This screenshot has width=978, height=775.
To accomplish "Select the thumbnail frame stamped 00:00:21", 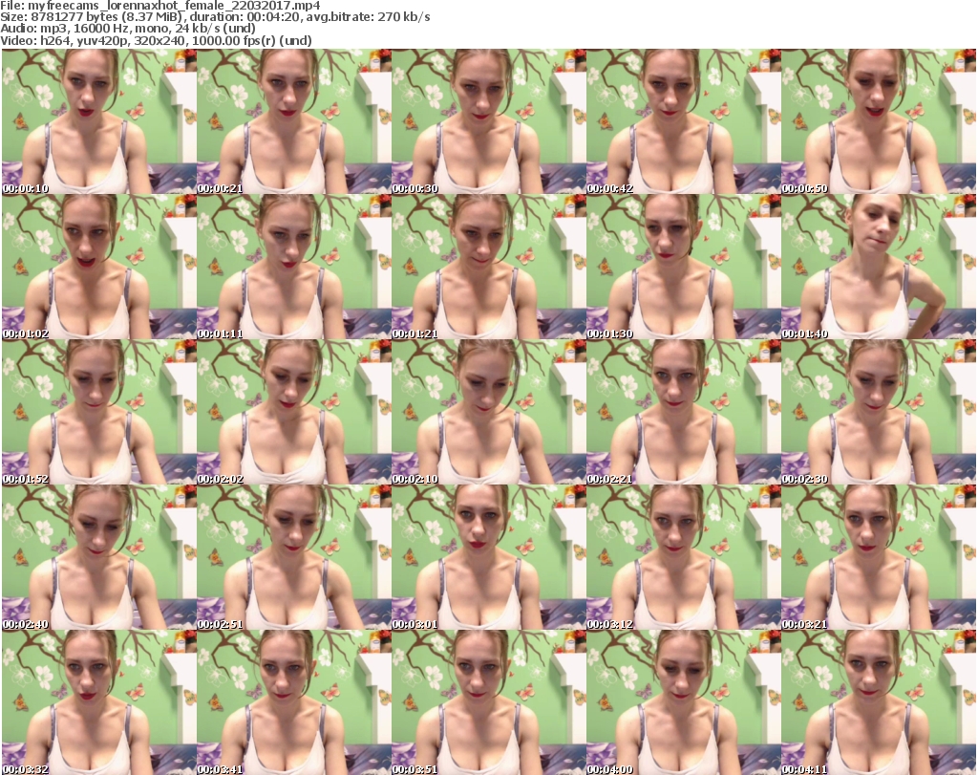I will tap(294, 121).
